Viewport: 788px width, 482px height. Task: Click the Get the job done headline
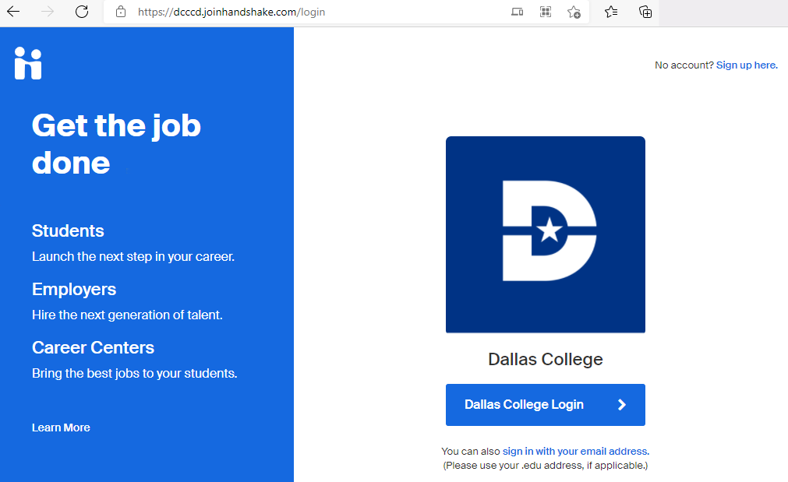[x=116, y=144]
